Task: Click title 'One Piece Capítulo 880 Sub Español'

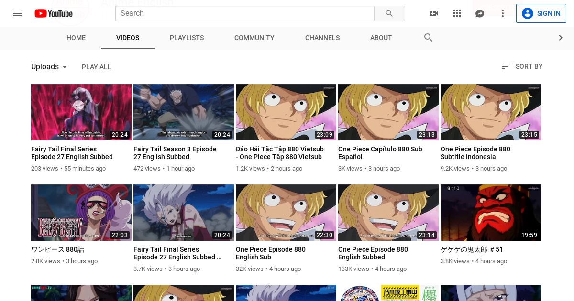Action: point(380,153)
